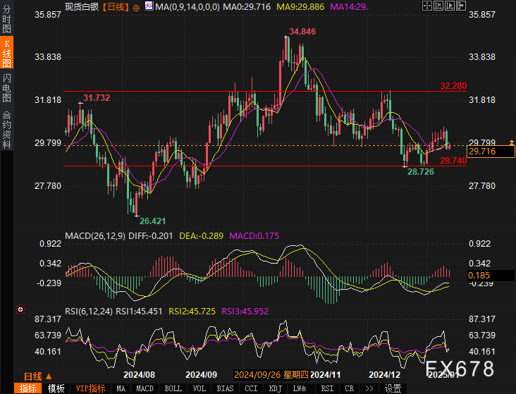Viewport: 516px width, 394px height.
Task: Switch the sub-chart to the CCI indicator
Action: [x=251, y=388]
